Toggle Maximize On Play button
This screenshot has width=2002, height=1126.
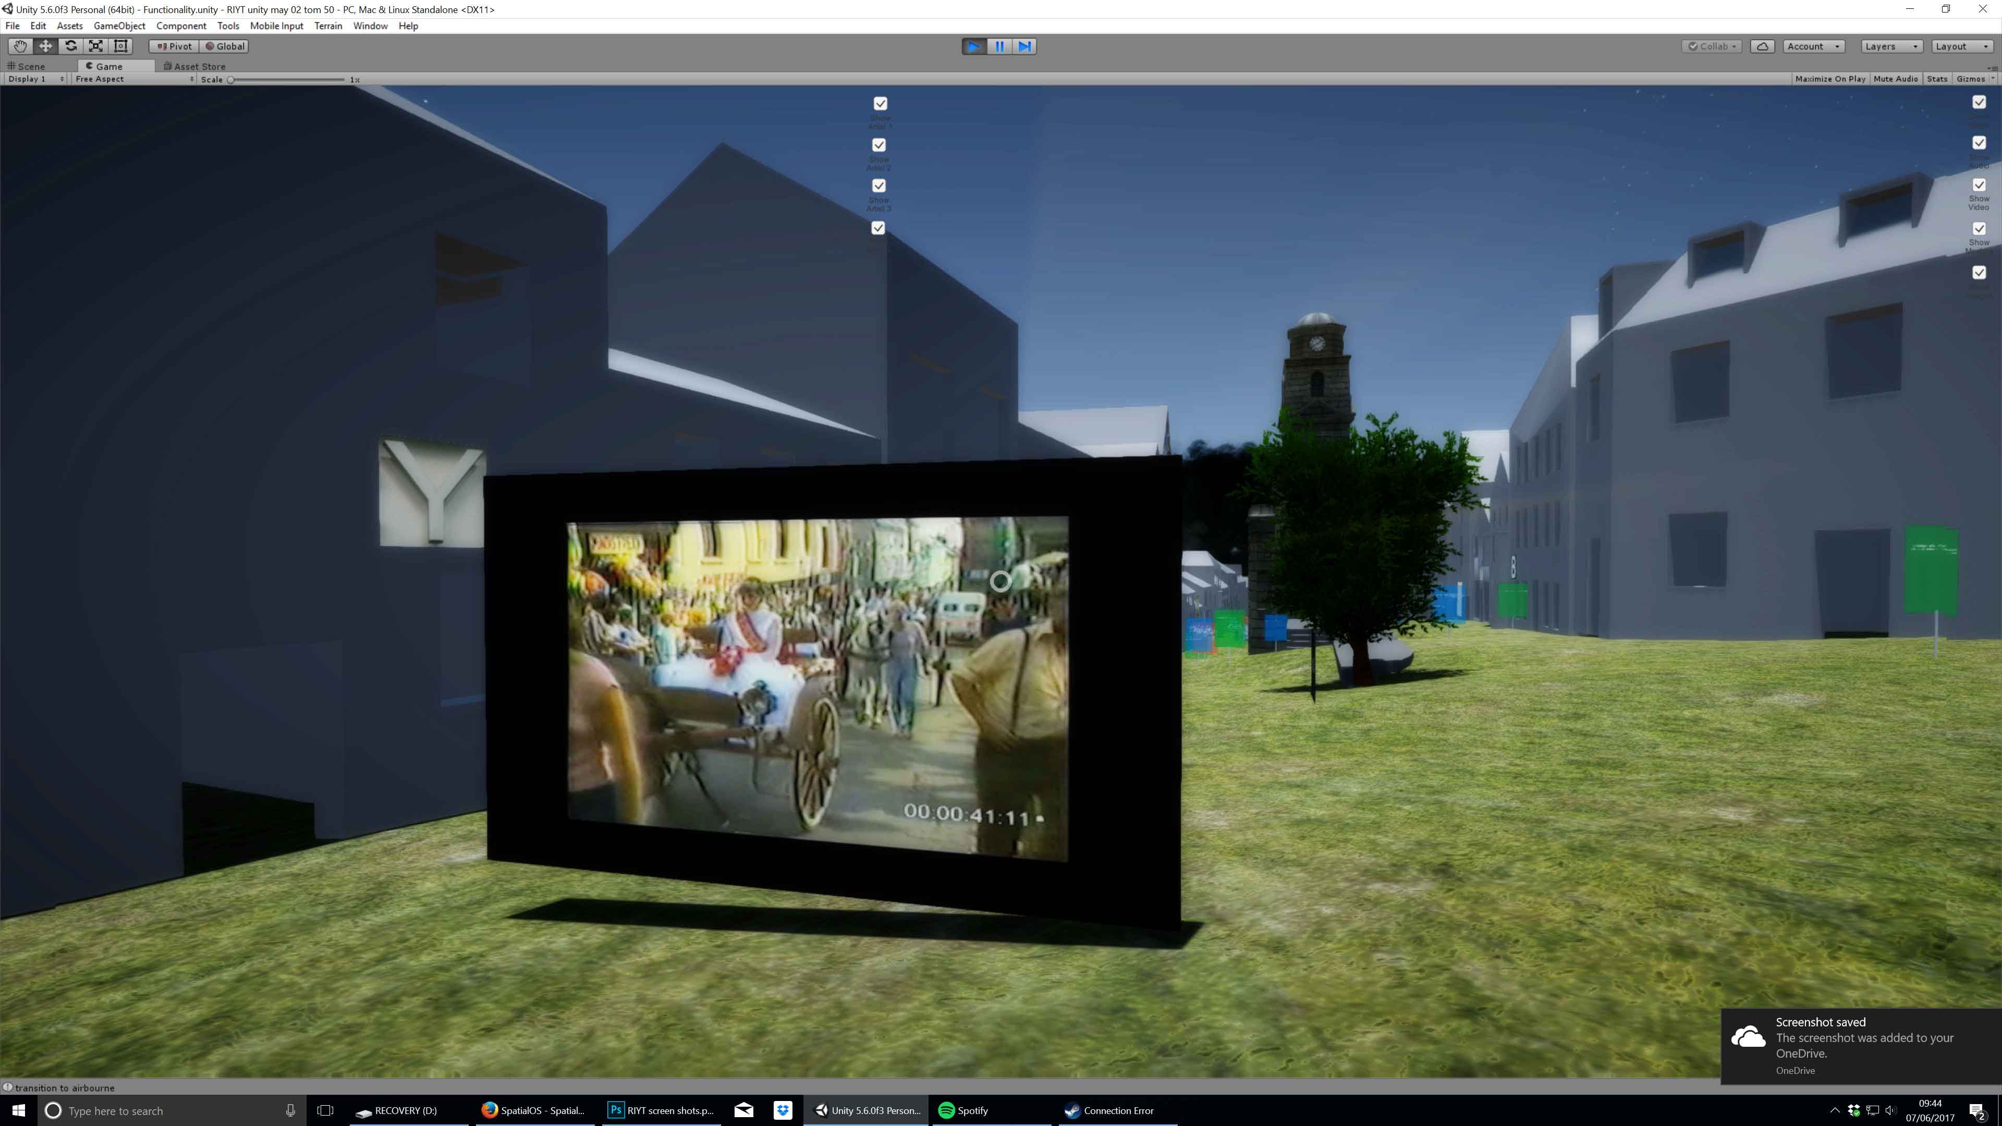coord(1829,79)
